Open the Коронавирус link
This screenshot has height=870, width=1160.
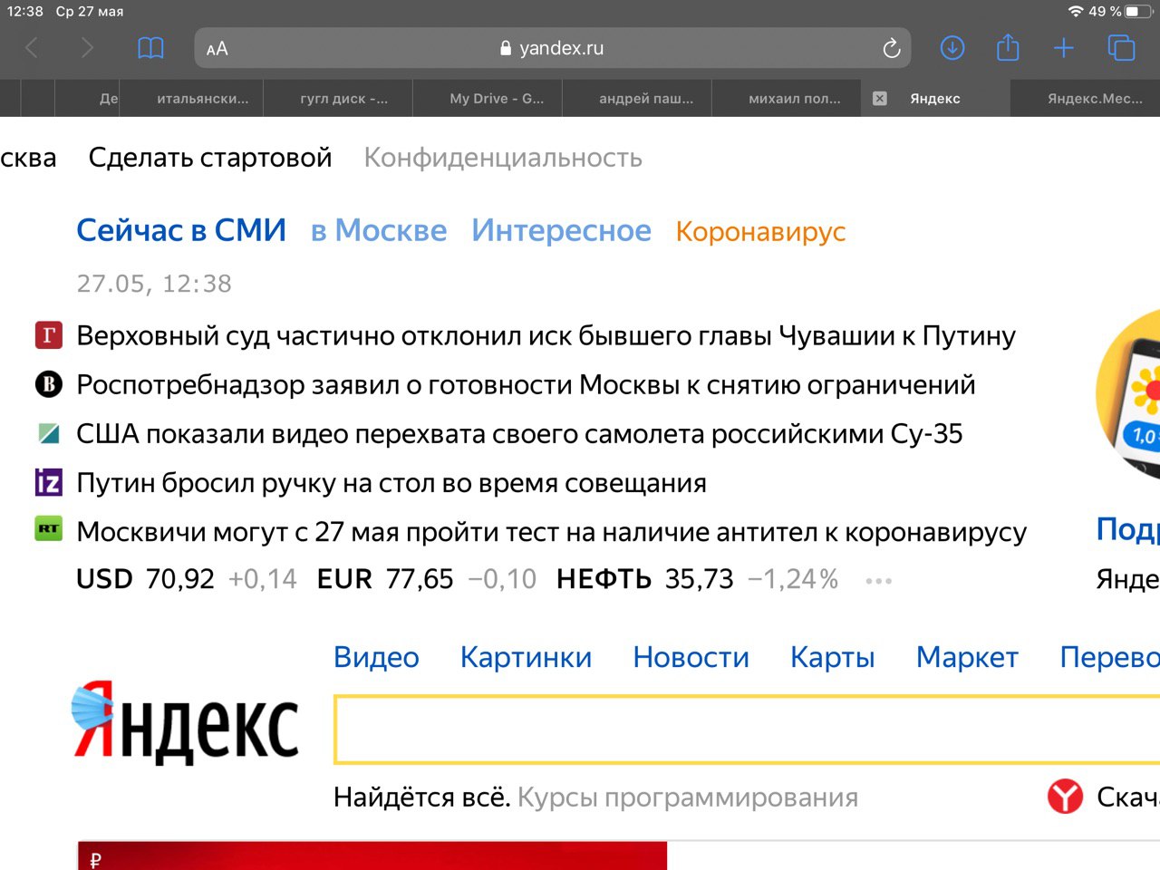760,232
